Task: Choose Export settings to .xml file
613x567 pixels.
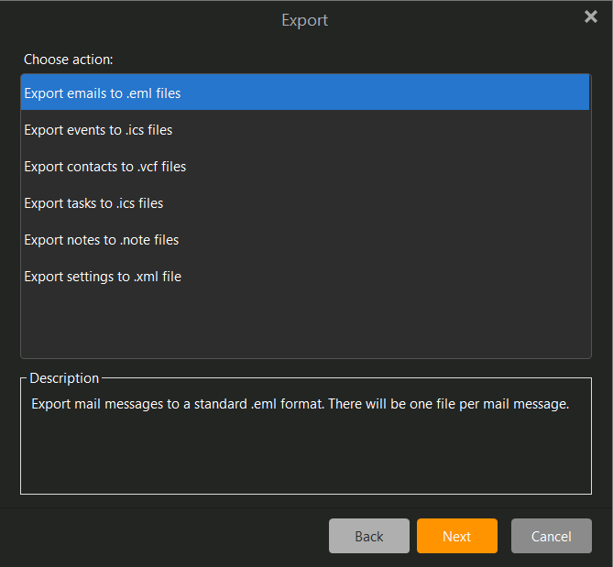Action: click(305, 277)
